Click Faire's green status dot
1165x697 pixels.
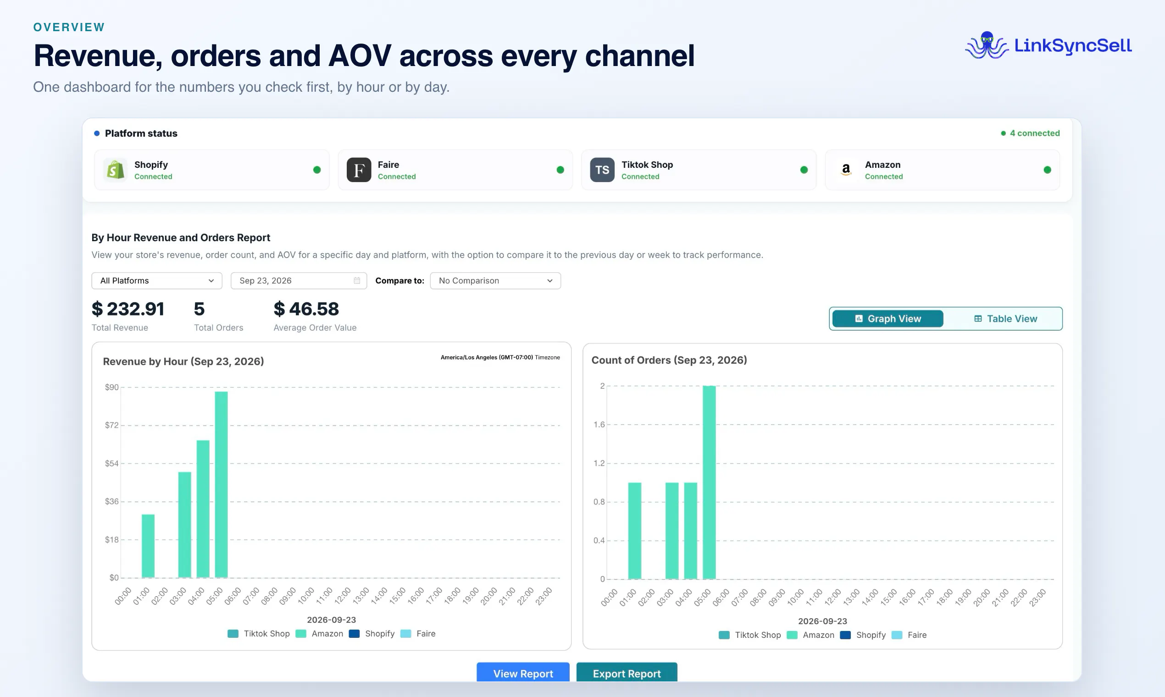point(560,170)
